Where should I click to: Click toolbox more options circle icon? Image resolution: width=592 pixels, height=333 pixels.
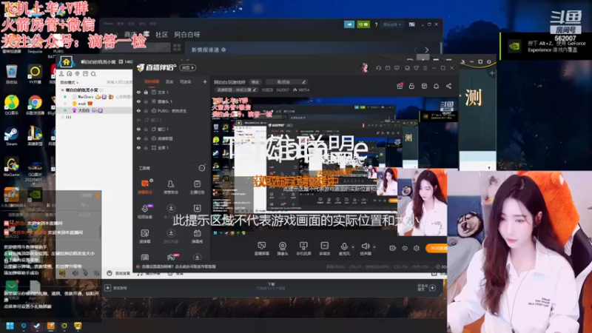pyautogui.click(x=202, y=168)
